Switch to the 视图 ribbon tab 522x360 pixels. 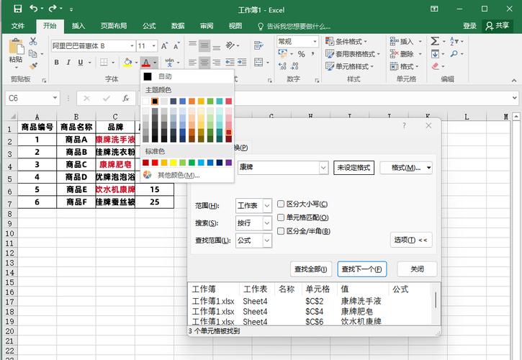click(235, 26)
